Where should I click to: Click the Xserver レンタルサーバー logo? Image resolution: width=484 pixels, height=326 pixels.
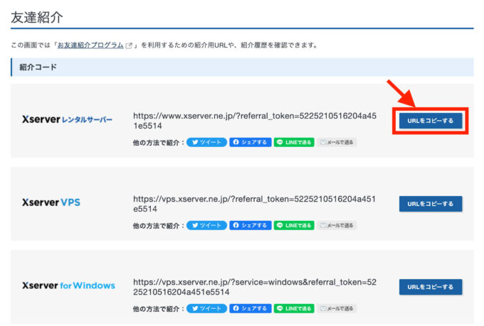pyautogui.click(x=68, y=120)
